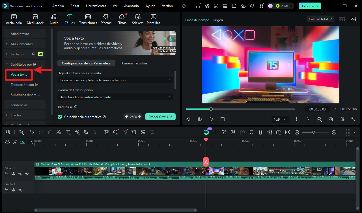362x213 pixels.
Task: Click the preview progress seek bar
Action: click(241, 109)
